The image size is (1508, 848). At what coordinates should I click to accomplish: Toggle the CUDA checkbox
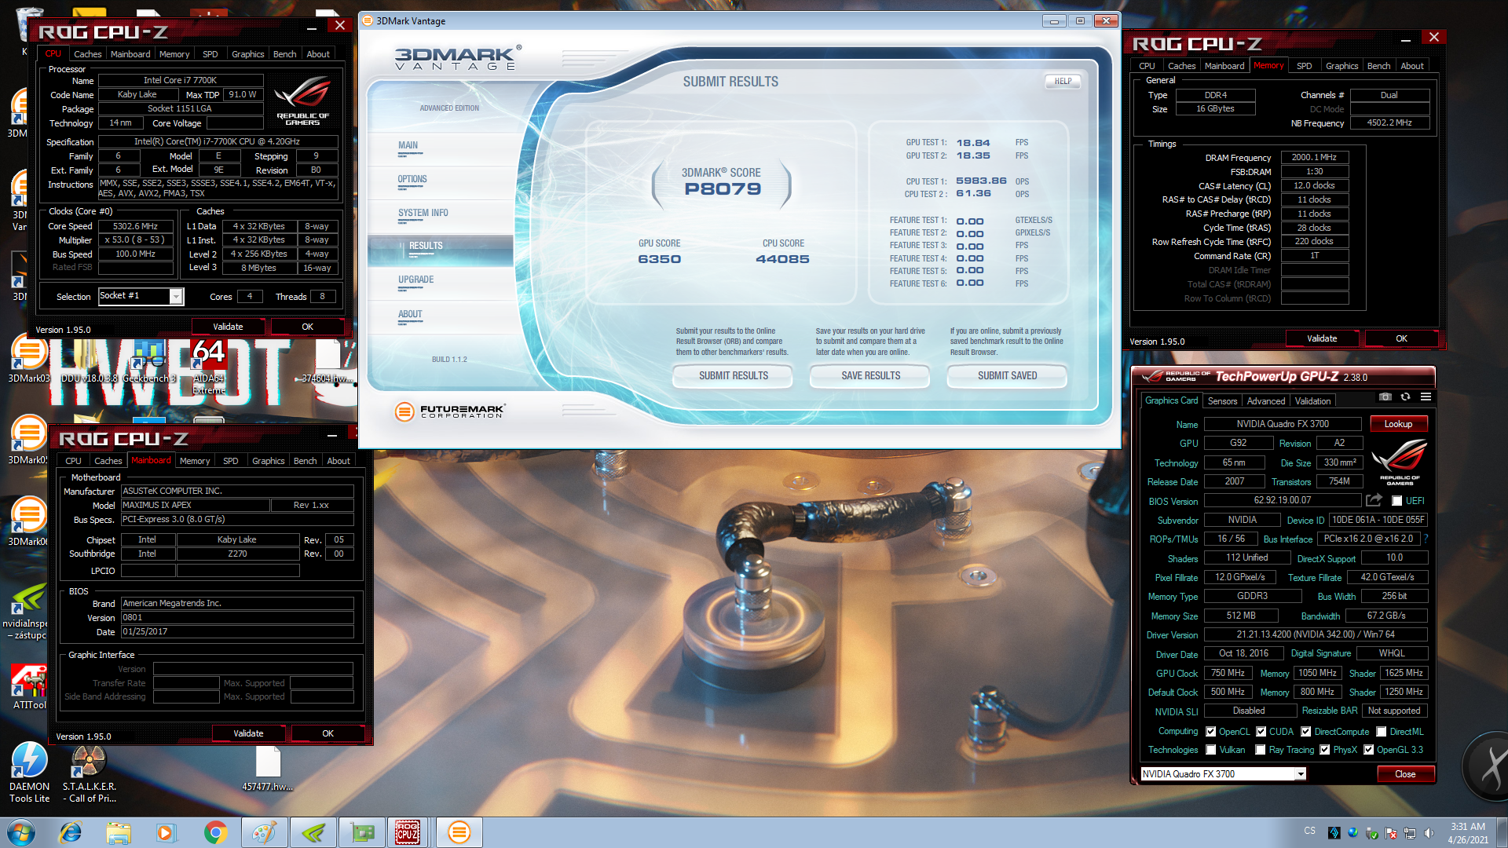(1261, 731)
